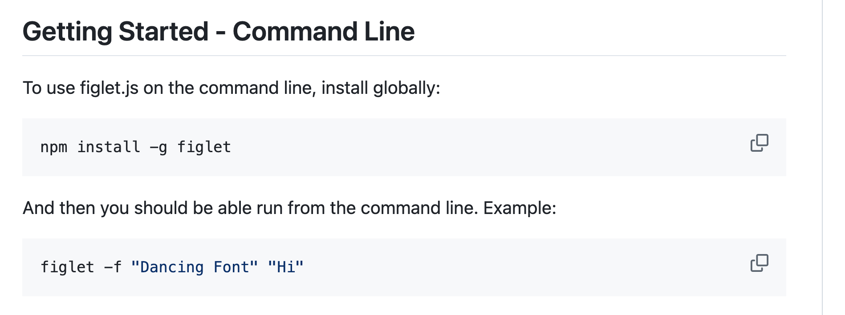Click inside the npm install code block
Image resolution: width=845 pixels, height=315 pixels.
(x=356, y=147)
